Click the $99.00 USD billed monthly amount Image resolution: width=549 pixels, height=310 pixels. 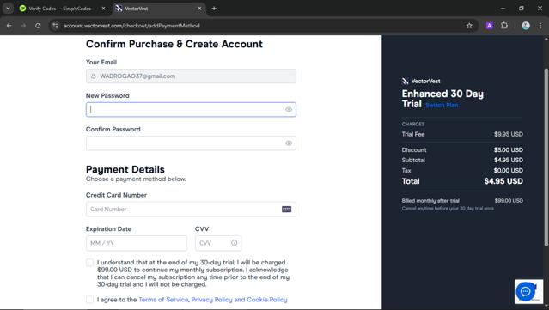point(509,200)
